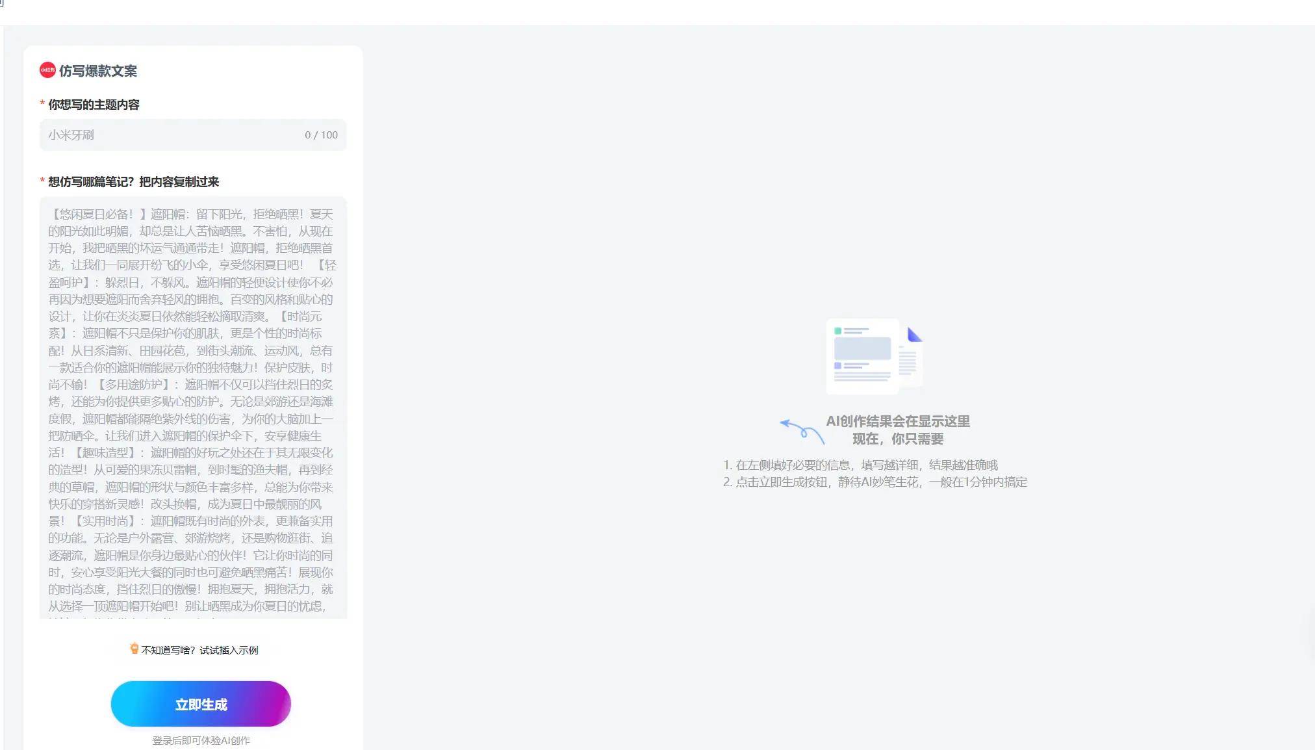Click the 想仿写哪篇笔记 field label
Image resolution: width=1315 pixels, height=750 pixels.
pyautogui.click(x=133, y=182)
